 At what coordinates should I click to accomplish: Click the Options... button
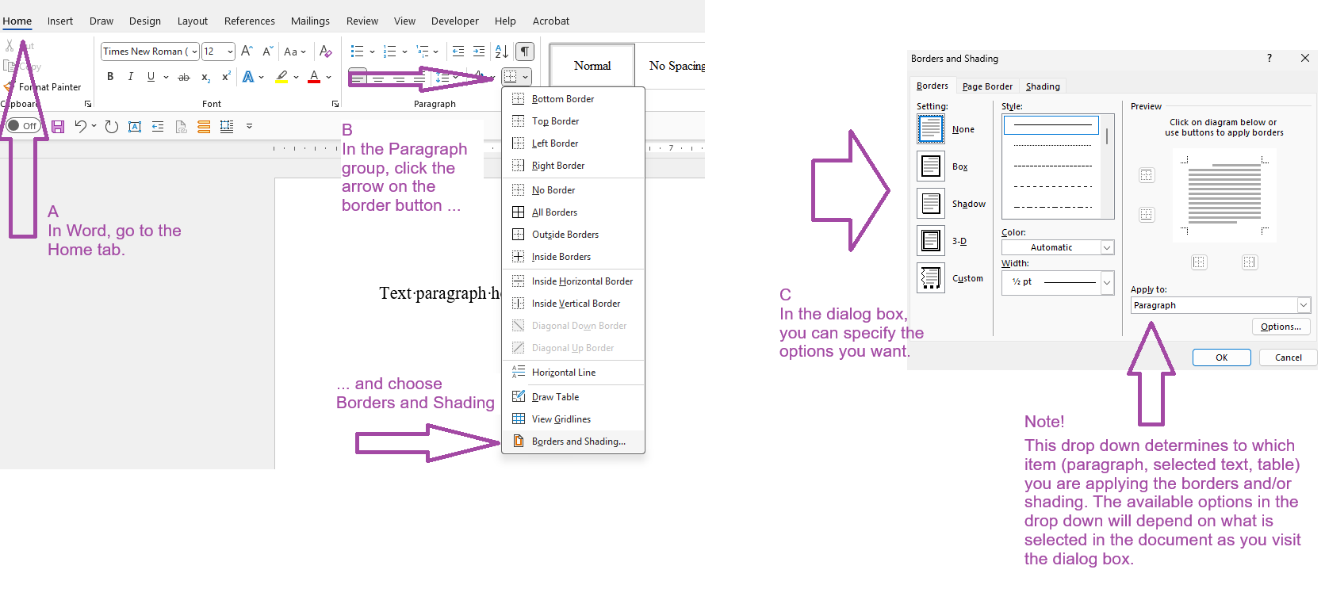click(x=1281, y=327)
